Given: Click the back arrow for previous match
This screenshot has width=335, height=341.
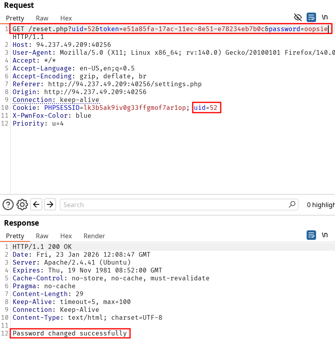Looking at the screenshot, I should pyautogui.click(x=36, y=204).
